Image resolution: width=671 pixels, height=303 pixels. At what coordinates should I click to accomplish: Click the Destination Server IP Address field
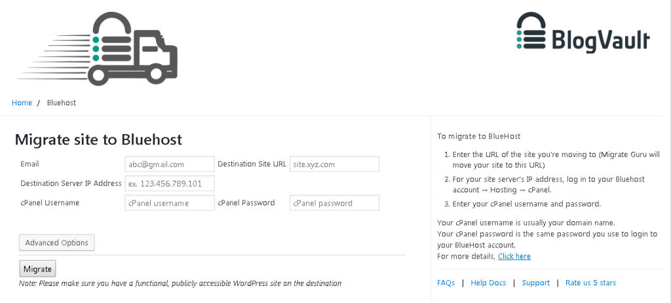click(x=170, y=184)
